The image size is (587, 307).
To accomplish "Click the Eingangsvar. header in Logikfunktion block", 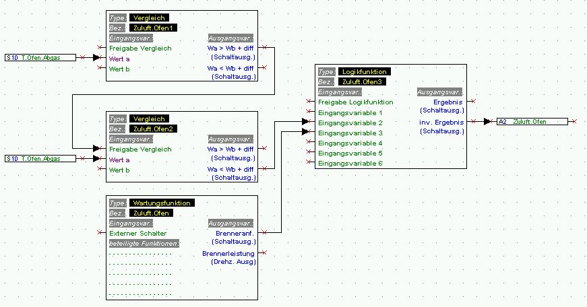I will [x=340, y=92].
